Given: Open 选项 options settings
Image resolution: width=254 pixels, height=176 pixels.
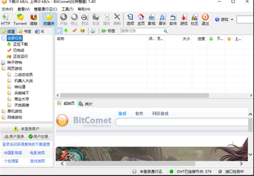Looking at the screenshot, I should 130,19.
